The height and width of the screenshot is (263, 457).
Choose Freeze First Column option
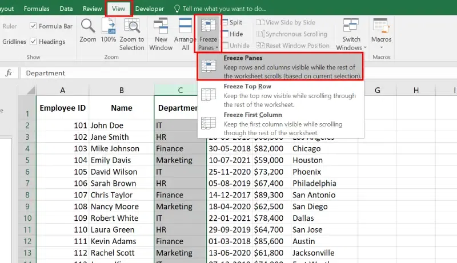[280, 124]
